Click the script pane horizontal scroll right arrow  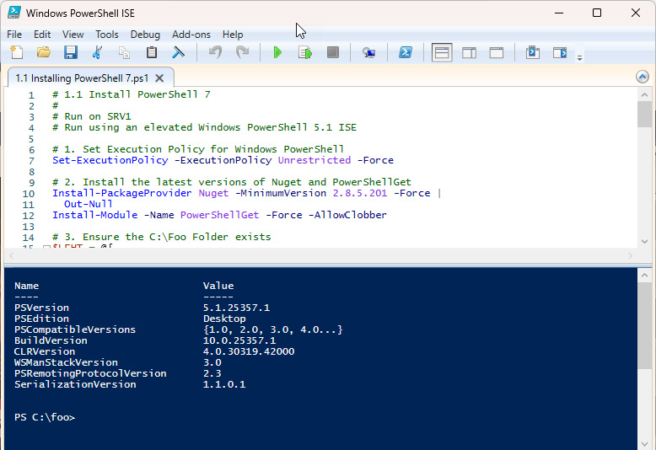click(x=630, y=255)
